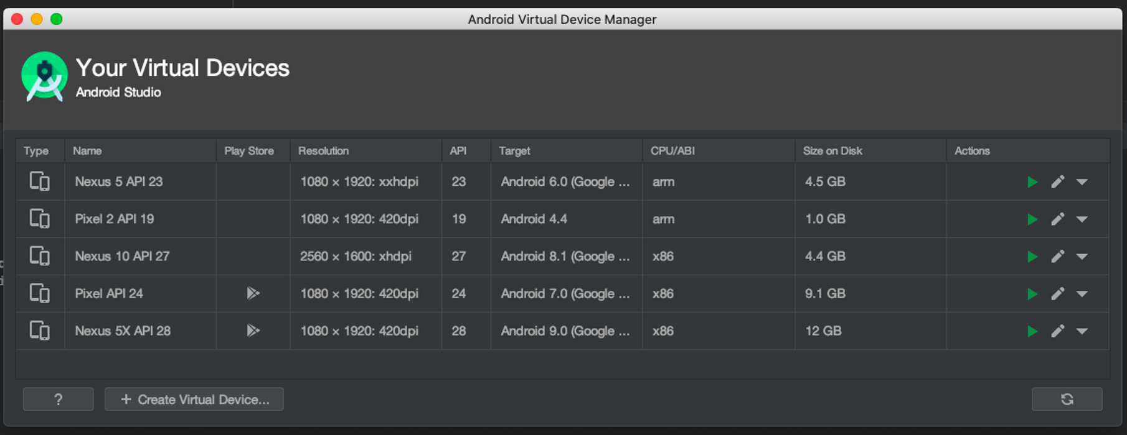Sort by the Play Store column header

point(253,151)
